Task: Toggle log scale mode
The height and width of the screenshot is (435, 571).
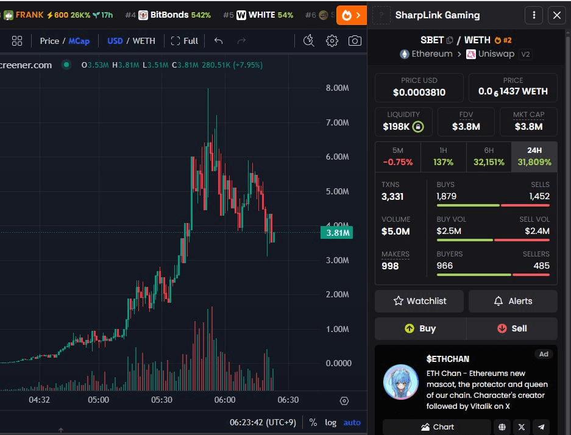Action: [x=331, y=422]
